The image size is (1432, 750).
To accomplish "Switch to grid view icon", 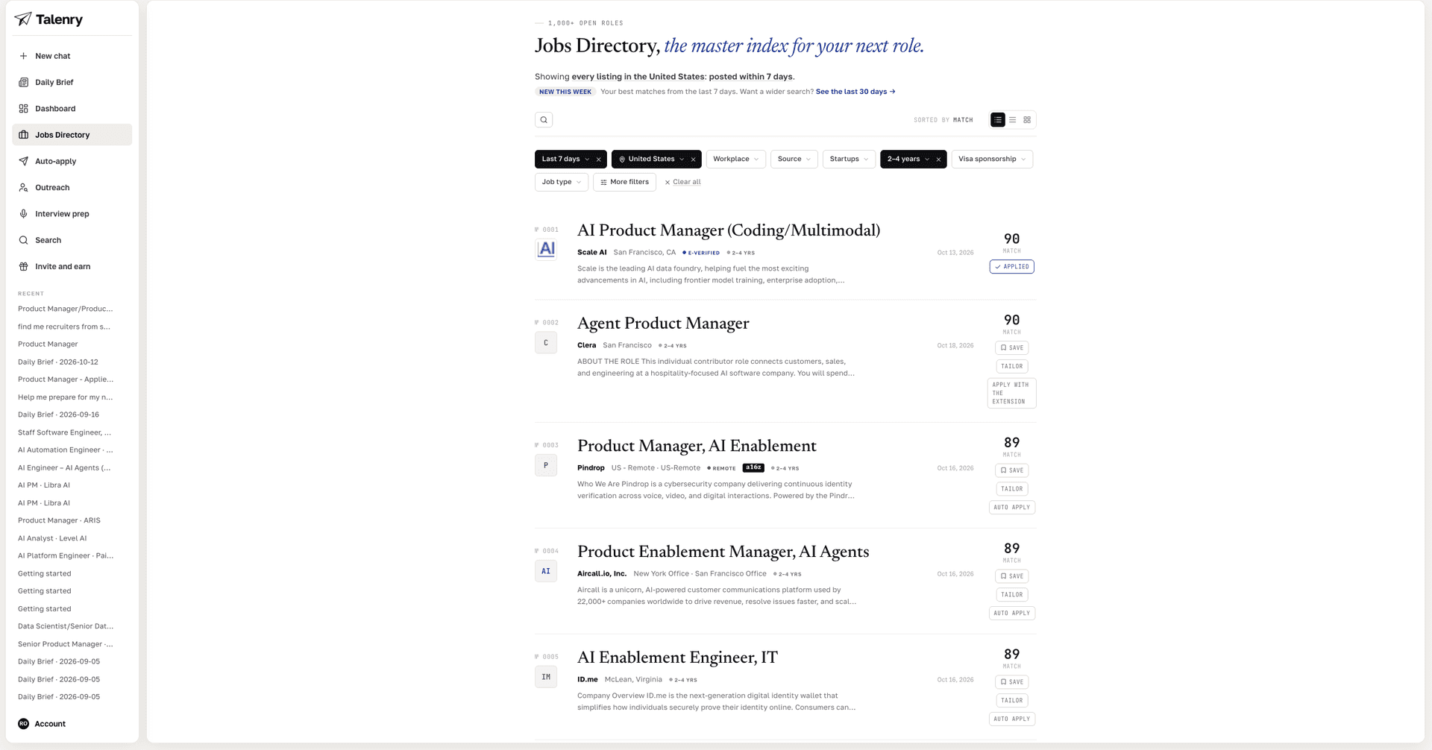I will 1027,120.
